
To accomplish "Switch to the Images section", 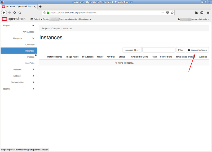I will [31, 57].
